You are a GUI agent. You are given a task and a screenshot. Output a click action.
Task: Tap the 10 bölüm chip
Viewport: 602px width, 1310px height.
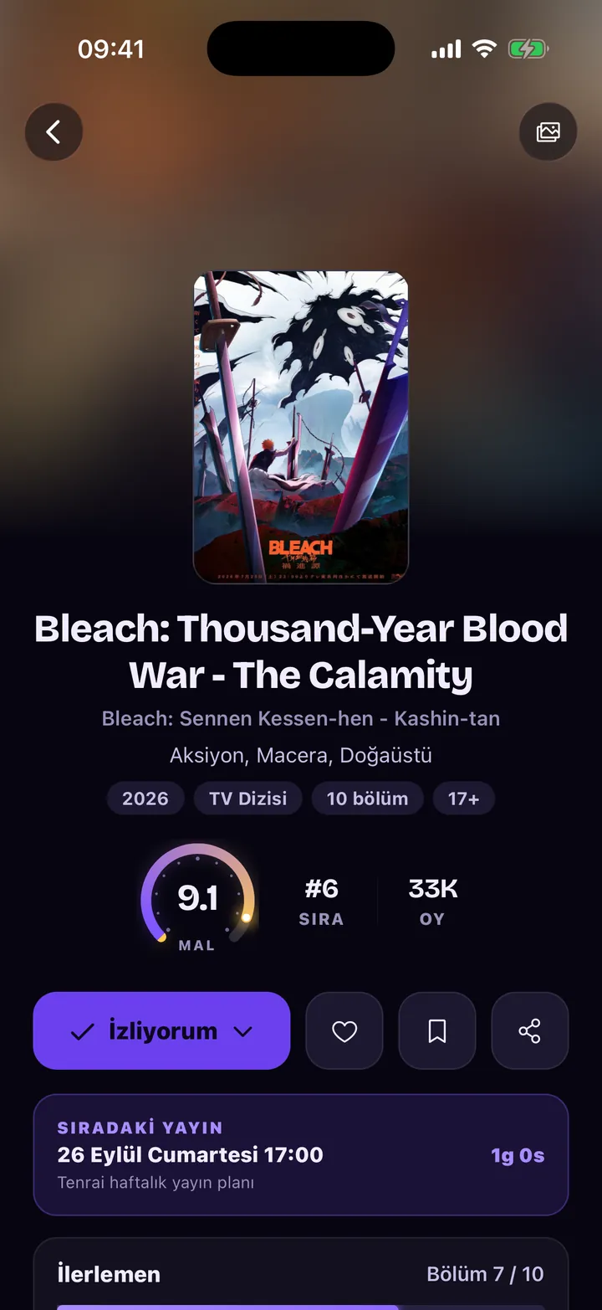tap(368, 799)
